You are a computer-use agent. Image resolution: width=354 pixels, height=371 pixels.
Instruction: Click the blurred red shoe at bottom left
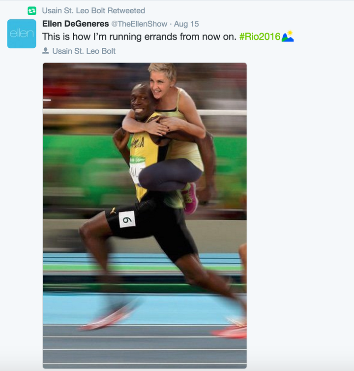click(108, 318)
